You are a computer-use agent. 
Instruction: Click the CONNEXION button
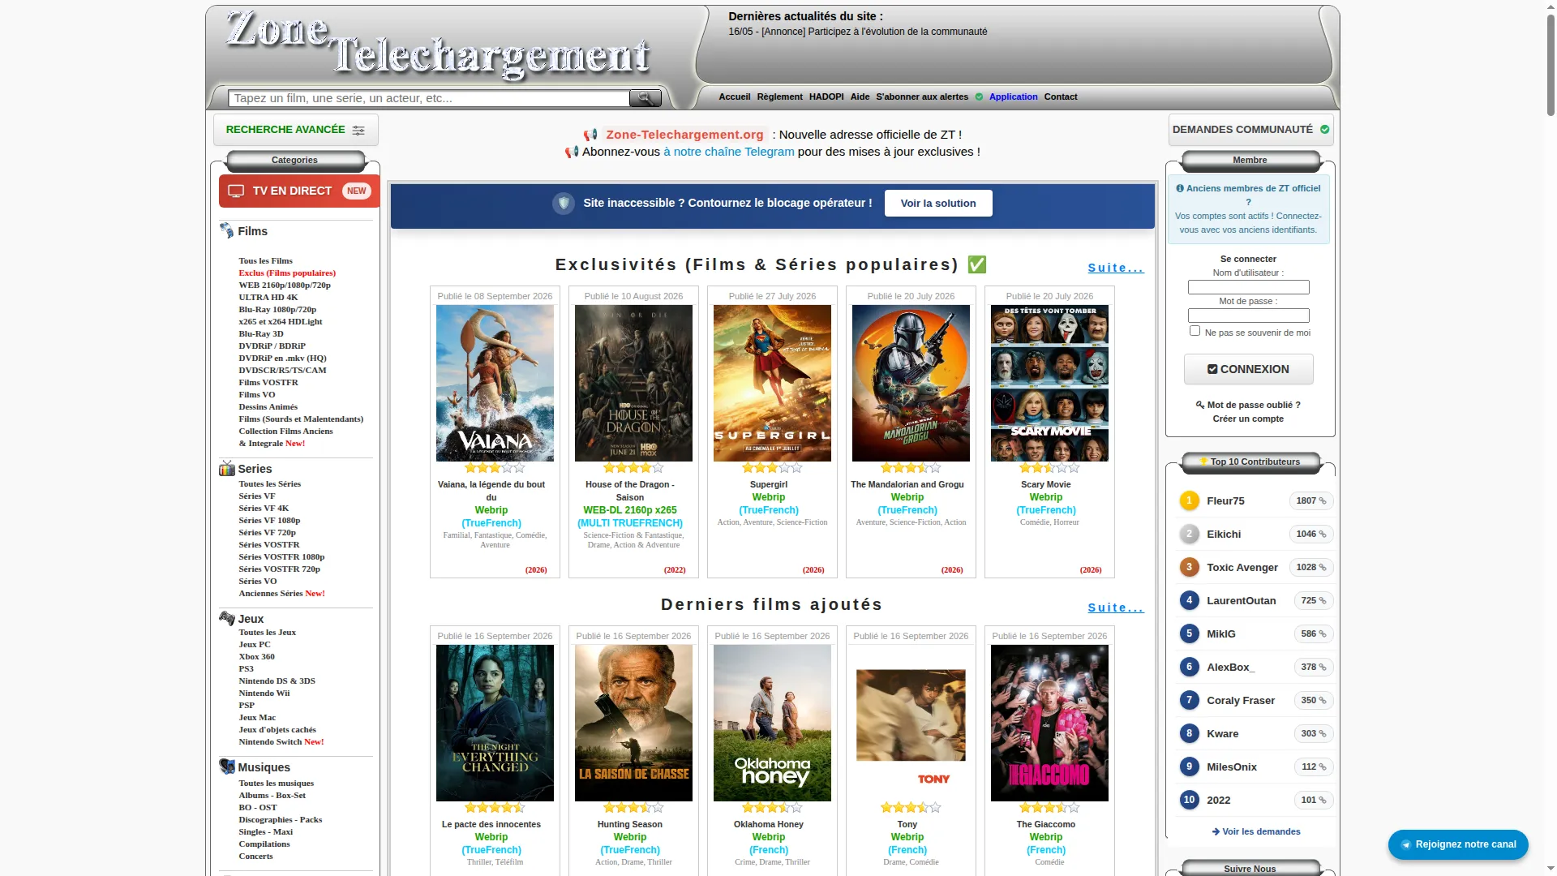coord(1248,369)
